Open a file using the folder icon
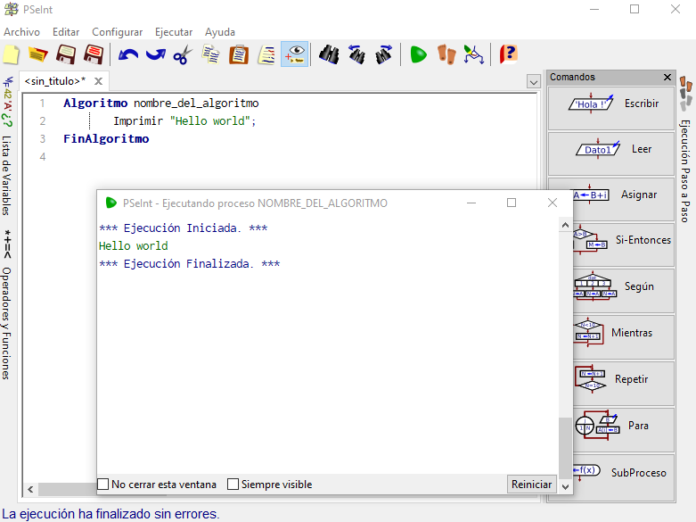Image resolution: width=696 pixels, height=522 pixels. pyautogui.click(x=38, y=54)
